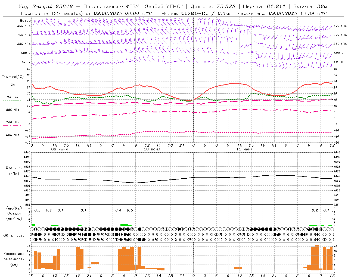
Task: Click the Давление panel label
Action: [x=14, y=168]
